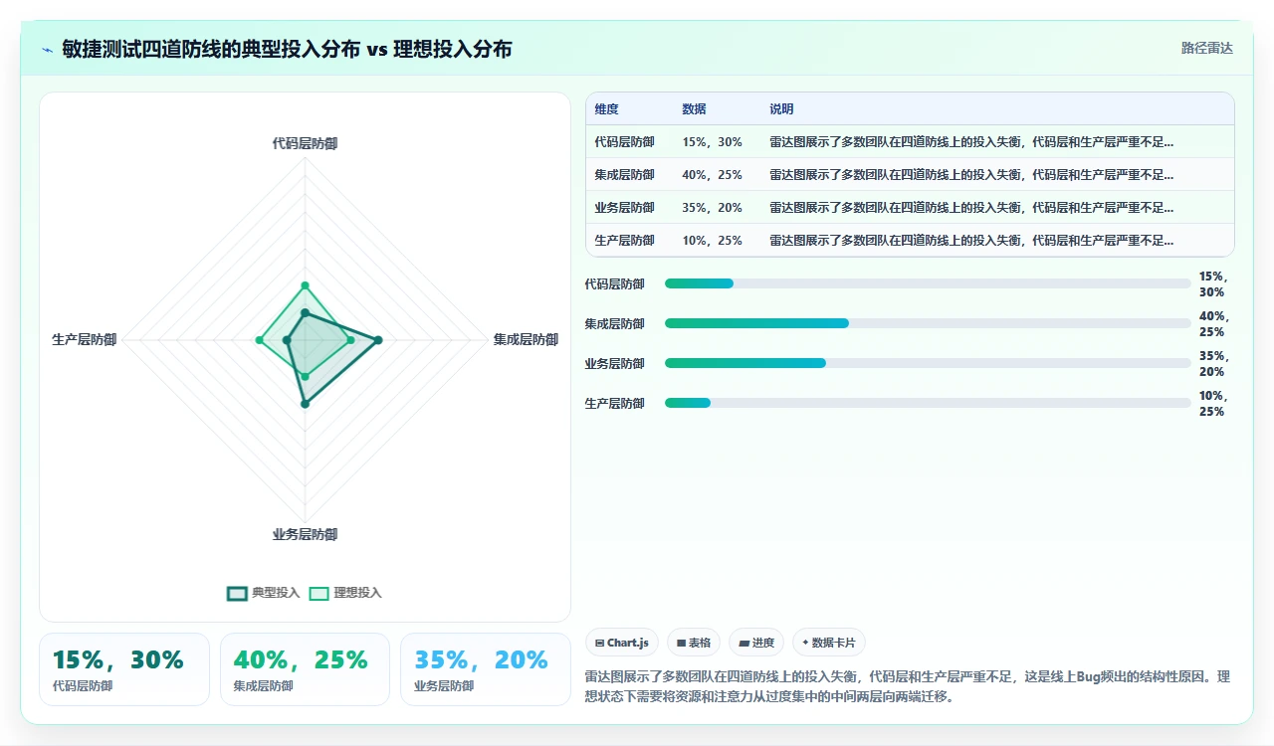Click the 典型投入 point on the 业务层防御 axis

click(x=305, y=404)
